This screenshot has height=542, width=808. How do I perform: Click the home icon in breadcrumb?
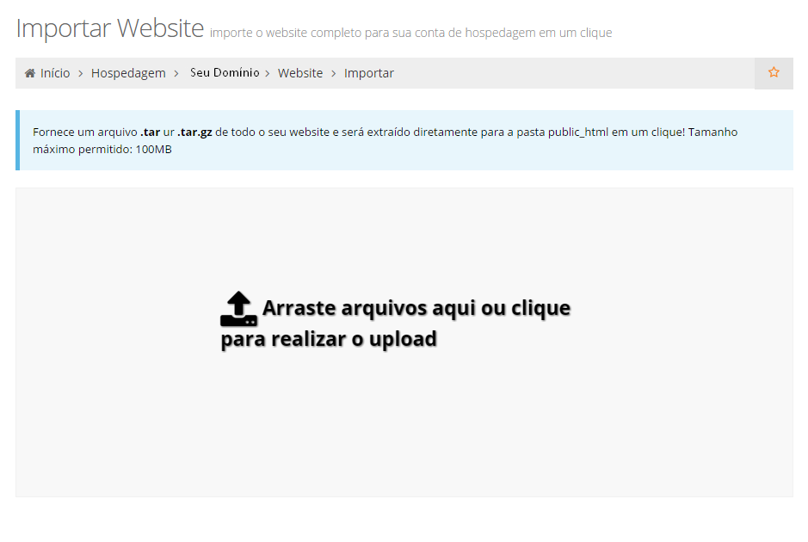[30, 73]
